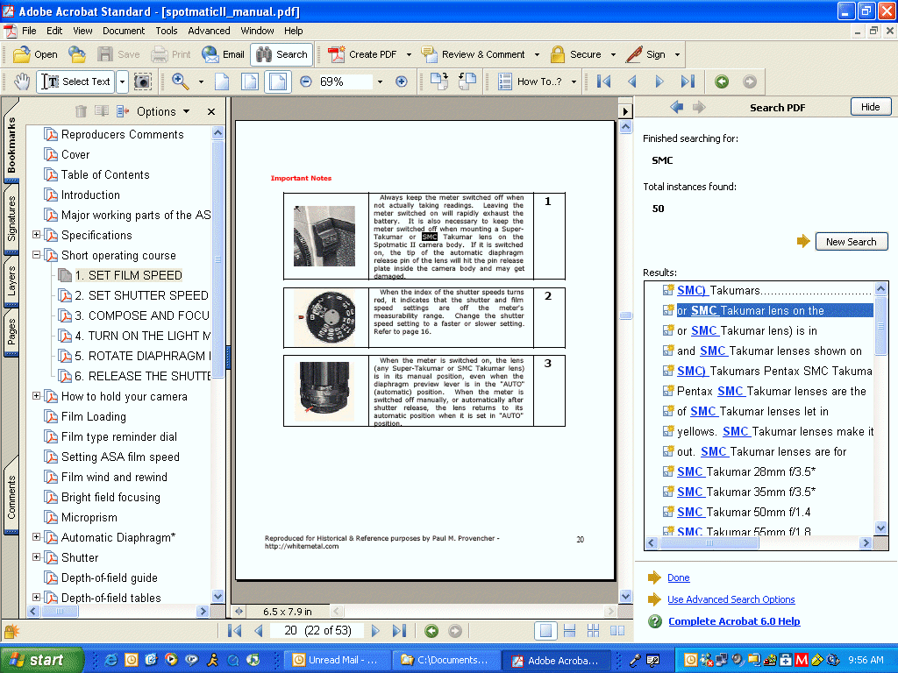
Task: Collapse the Short operating course bookmark
Action: (x=37, y=255)
